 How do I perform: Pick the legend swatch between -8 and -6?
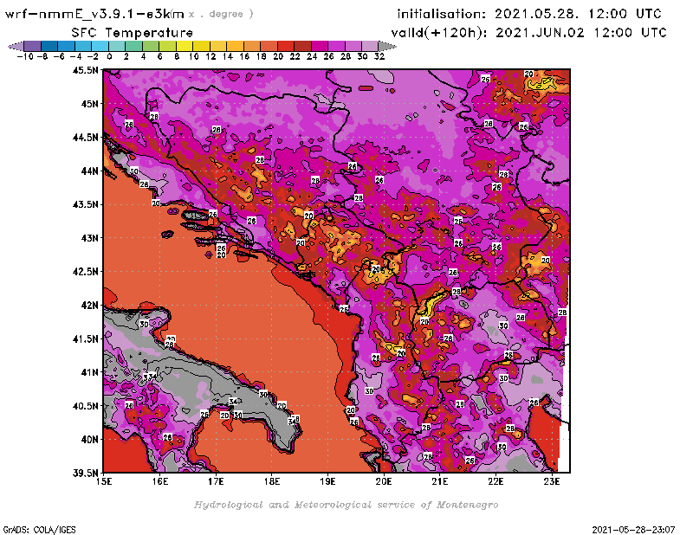(x=49, y=46)
